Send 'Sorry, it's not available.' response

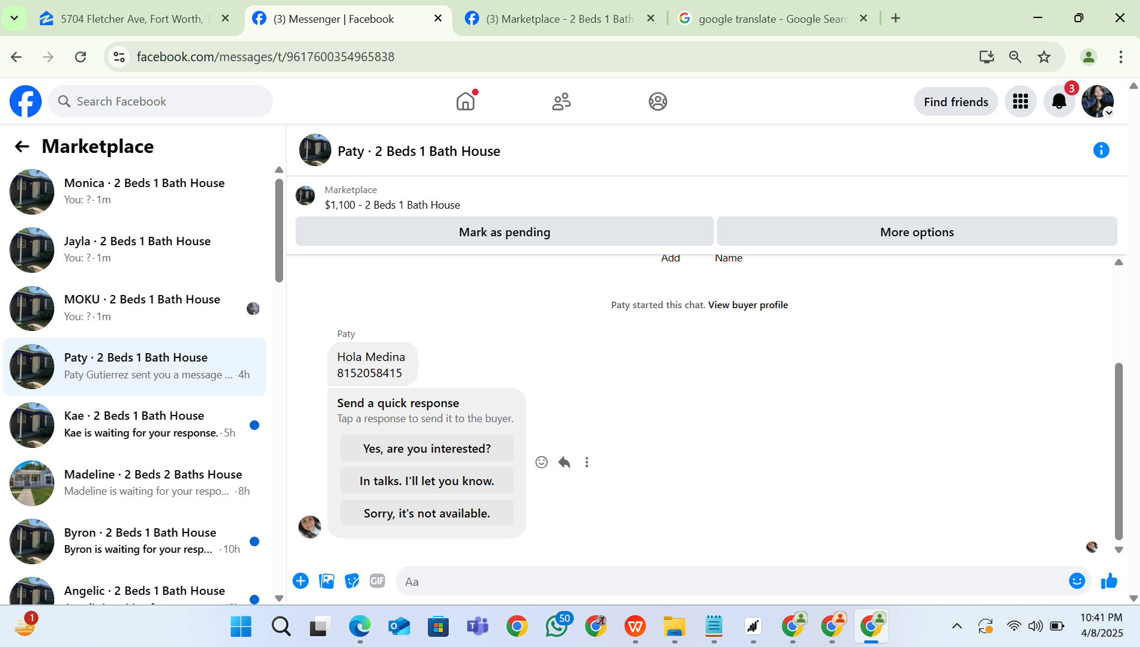(x=427, y=513)
